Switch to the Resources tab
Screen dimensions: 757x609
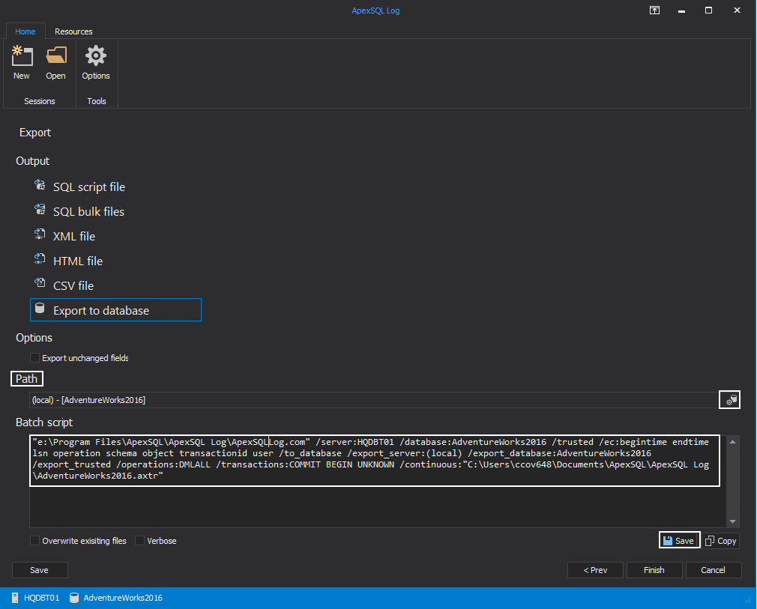pyautogui.click(x=73, y=31)
